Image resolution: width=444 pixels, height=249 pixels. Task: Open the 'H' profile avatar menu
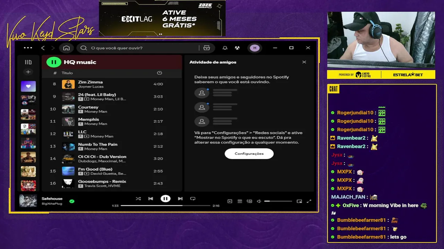255,48
